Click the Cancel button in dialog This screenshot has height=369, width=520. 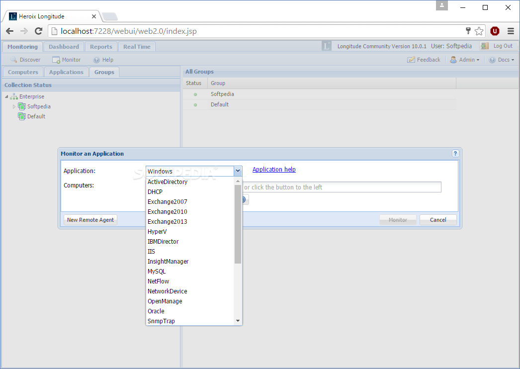438,220
